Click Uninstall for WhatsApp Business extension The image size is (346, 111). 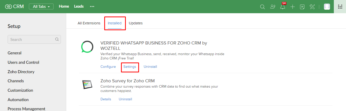pyautogui.click(x=150, y=67)
